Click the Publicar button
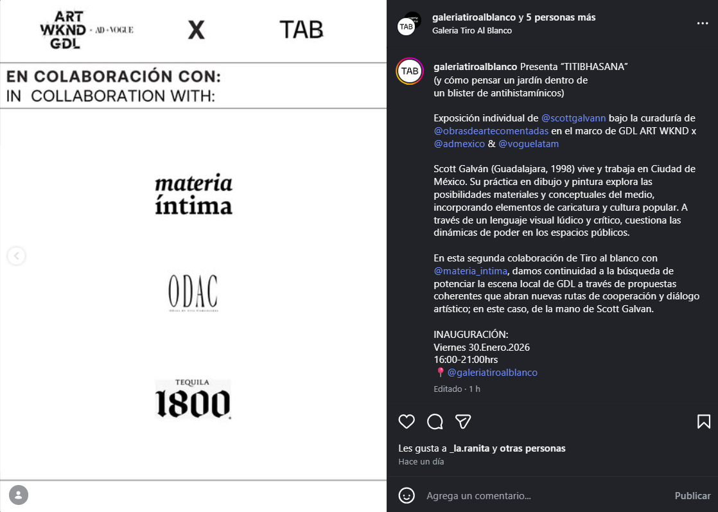The image size is (718, 512). tap(692, 495)
